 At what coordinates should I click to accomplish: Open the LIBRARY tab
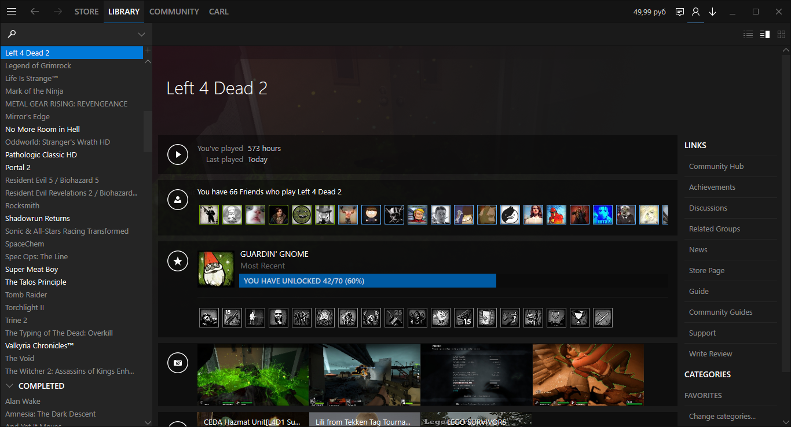(124, 12)
